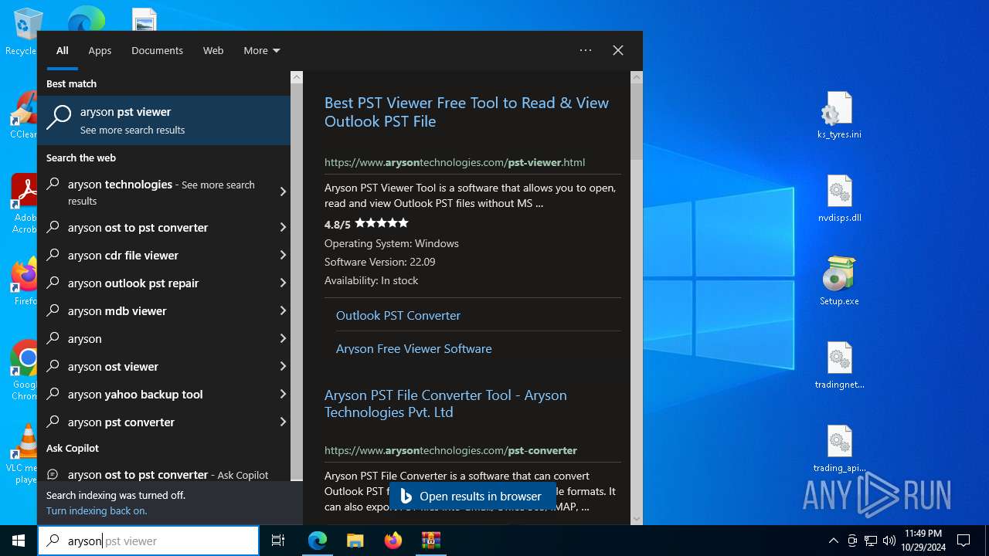Select the CCleaner desktop shortcut
The width and height of the screenshot is (989, 556).
pos(23,114)
